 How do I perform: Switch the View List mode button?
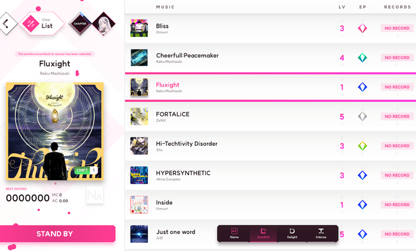42,24
